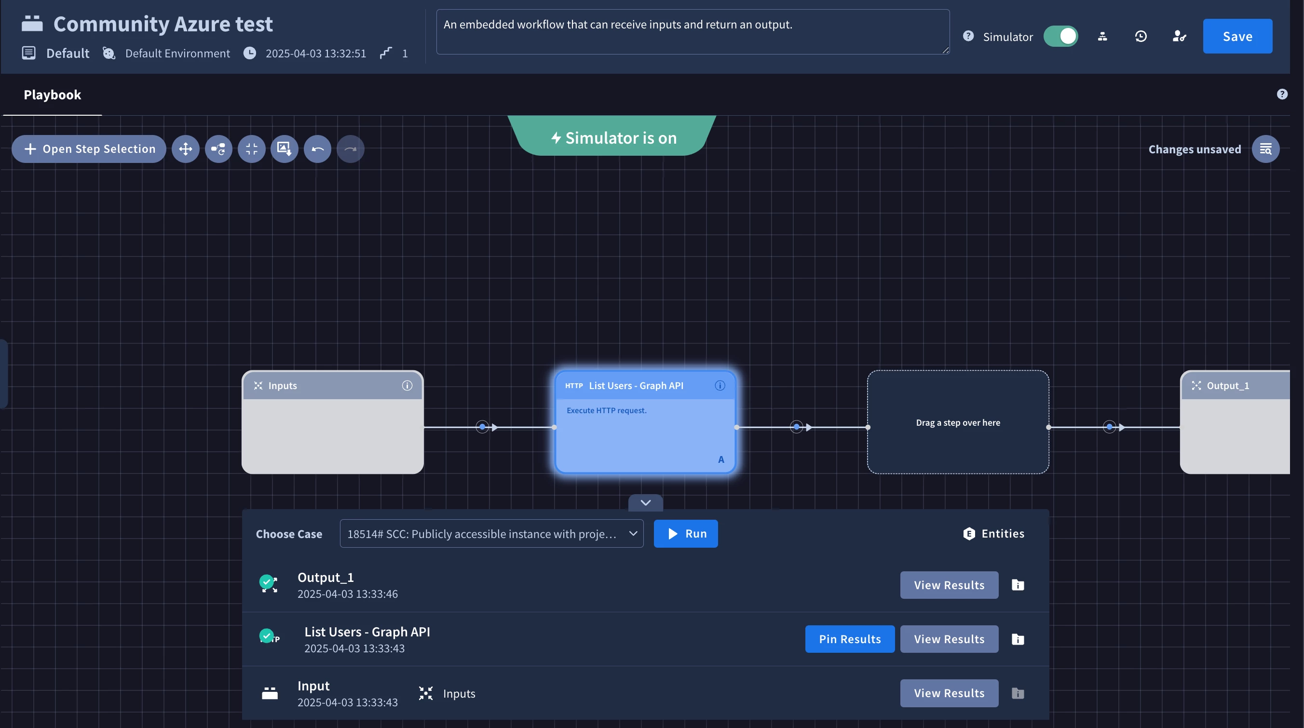
Task: Click the Default folder label
Action: [68, 53]
